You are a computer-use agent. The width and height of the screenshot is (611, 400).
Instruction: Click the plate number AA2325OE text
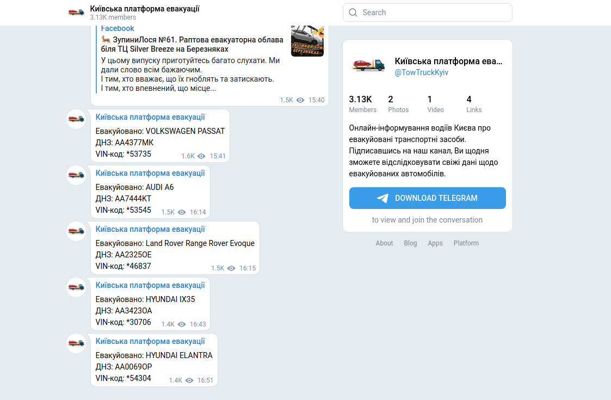point(133,255)
